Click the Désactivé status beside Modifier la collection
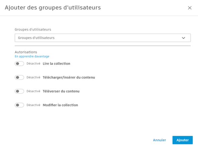The width and height of the screenshot is (198, 147). pos(33,105)
